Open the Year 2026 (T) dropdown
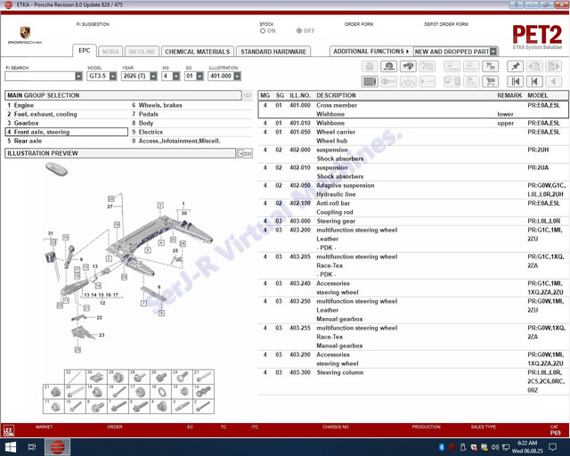 click(x=153, y=76)
